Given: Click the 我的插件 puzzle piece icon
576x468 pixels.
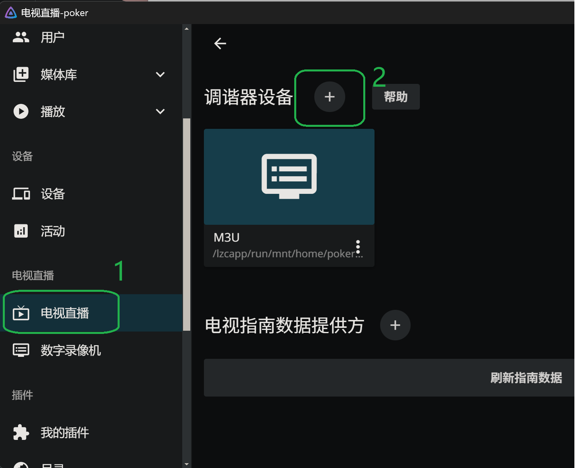Looking at the screenshot, I should pos(21,432).
